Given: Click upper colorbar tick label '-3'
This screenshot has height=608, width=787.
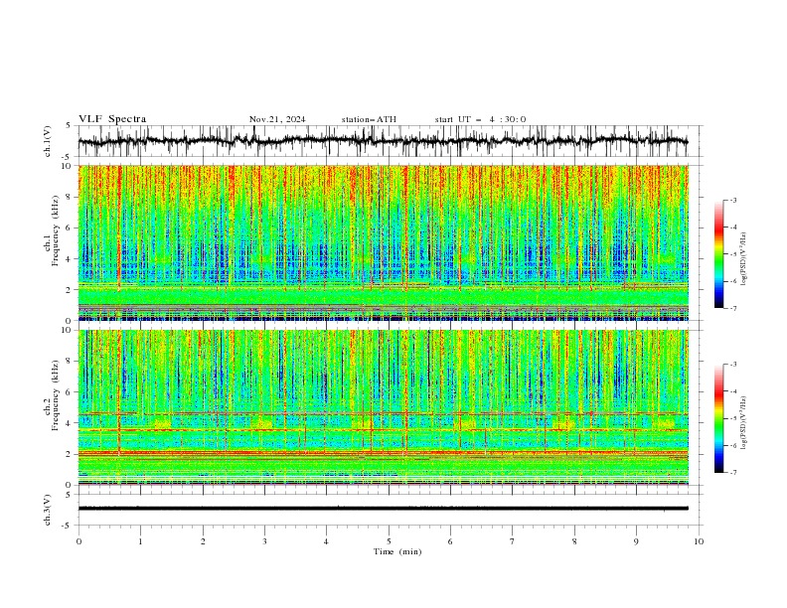Looking at the screenshot, I should [x=732, y=200].
